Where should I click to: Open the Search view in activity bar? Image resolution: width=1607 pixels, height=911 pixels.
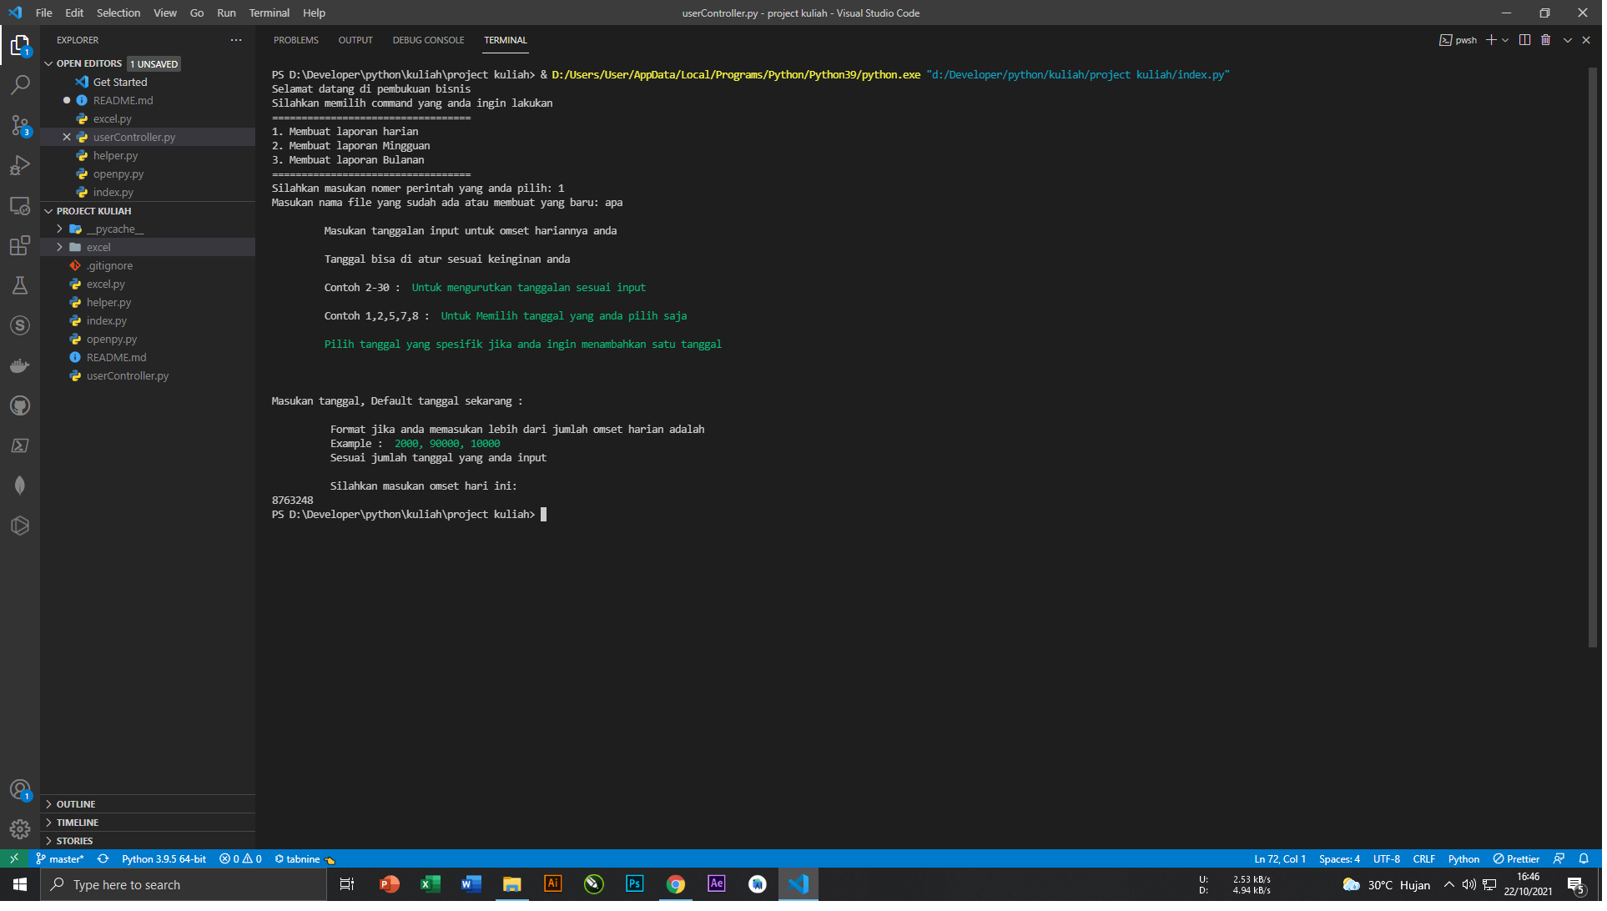(20, 84)
